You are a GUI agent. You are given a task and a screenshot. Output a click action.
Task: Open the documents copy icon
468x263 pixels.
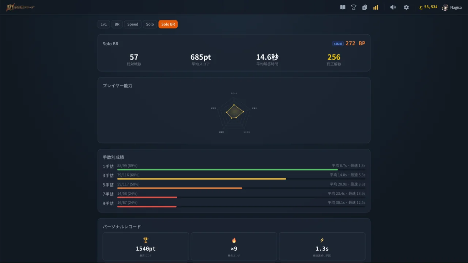(x=365, y=7)
